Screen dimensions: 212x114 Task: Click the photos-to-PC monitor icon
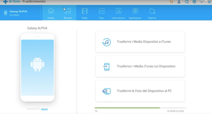pyautogui.click(x=107, y=91)
